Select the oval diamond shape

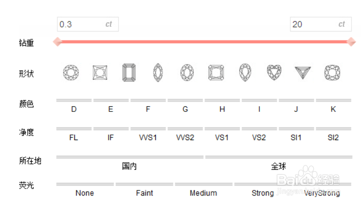coord(187,73)
